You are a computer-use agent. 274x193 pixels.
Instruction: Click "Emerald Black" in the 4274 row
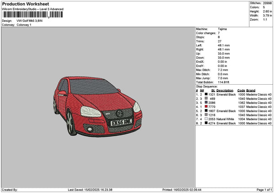[226, 123]
